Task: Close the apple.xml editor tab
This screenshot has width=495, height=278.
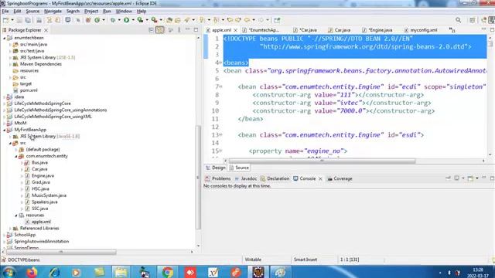Action: [235, 30]
